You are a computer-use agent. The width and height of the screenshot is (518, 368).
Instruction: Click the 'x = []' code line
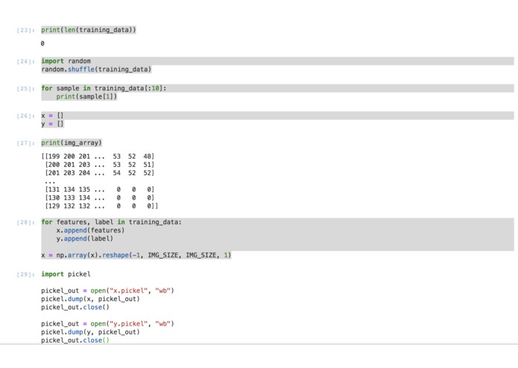(x=52, y=115)
